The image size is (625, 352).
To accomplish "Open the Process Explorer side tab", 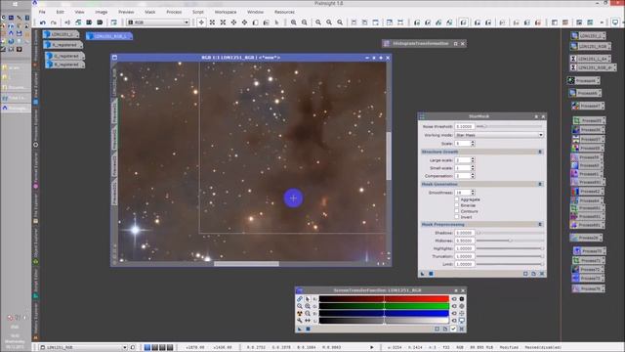I will pyautogui.click(x=35, y=128).
